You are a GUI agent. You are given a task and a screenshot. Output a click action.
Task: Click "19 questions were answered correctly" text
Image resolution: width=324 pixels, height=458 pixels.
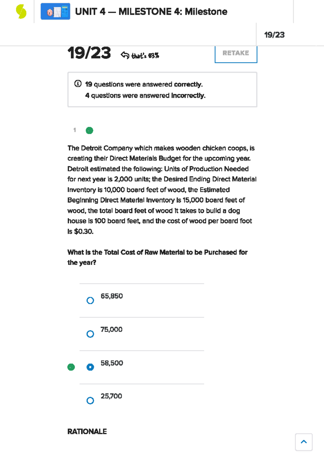144,85
